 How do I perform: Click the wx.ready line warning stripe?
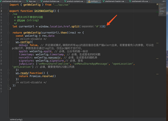[157, 74]
